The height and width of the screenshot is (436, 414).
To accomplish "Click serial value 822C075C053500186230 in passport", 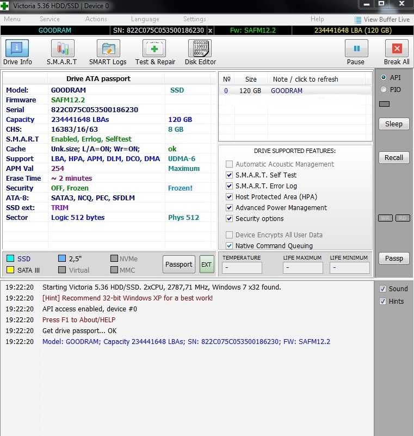I will (95, 110).
